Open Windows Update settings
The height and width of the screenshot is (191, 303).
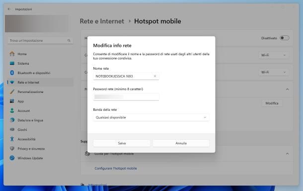click(40, 158)
